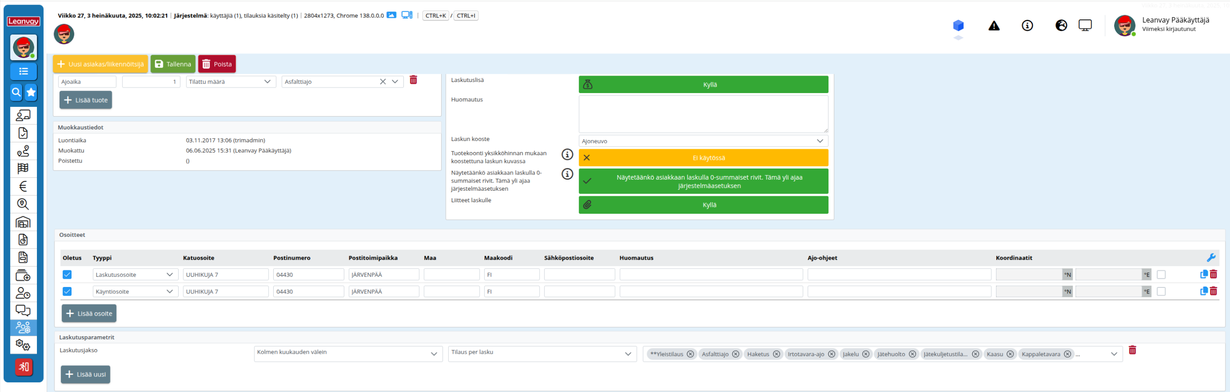The height and width of the screenshot is (392, 1230).
Task: Toggle the yellow Ei käytössä switch
Action: (x=703, y=158)
